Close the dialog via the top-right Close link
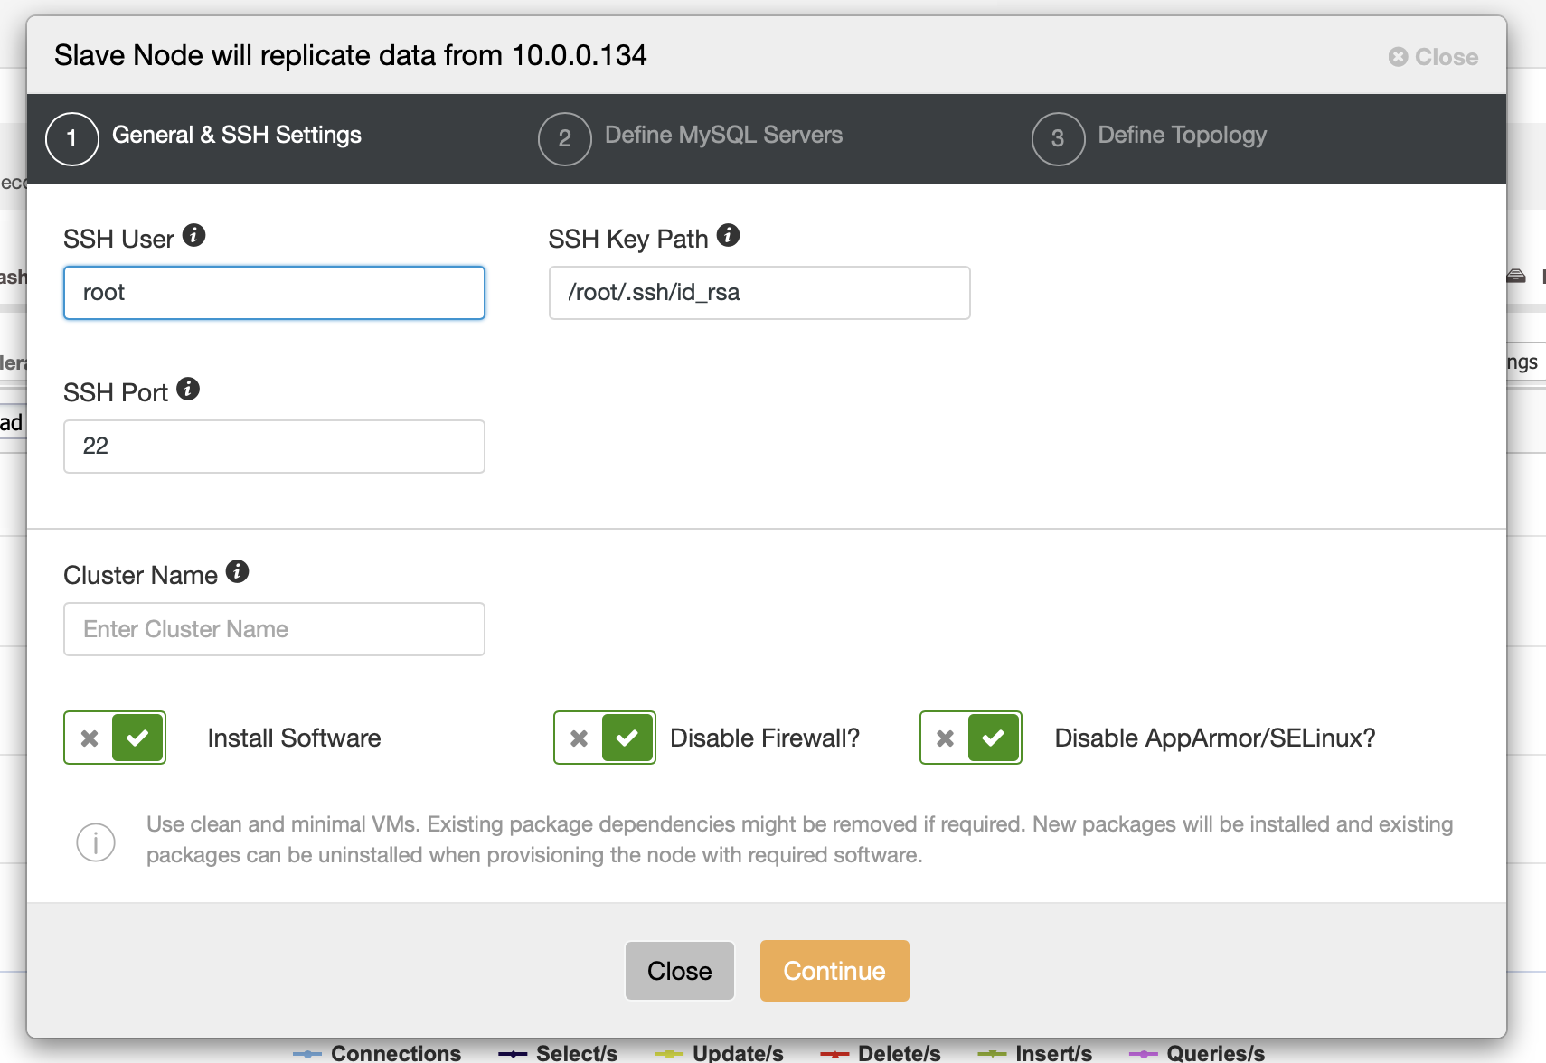 (x=1434, y=57)
